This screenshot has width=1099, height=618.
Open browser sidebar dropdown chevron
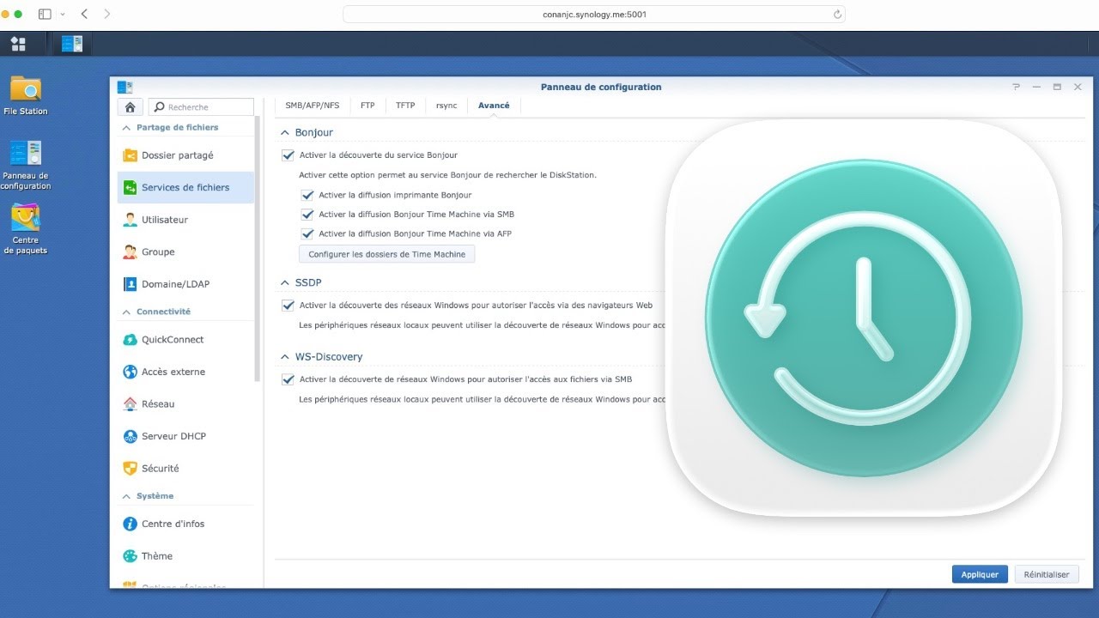coord(62,15)
